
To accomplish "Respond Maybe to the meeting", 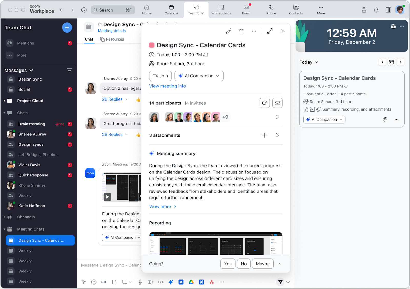I will click(x=263, y=264).
